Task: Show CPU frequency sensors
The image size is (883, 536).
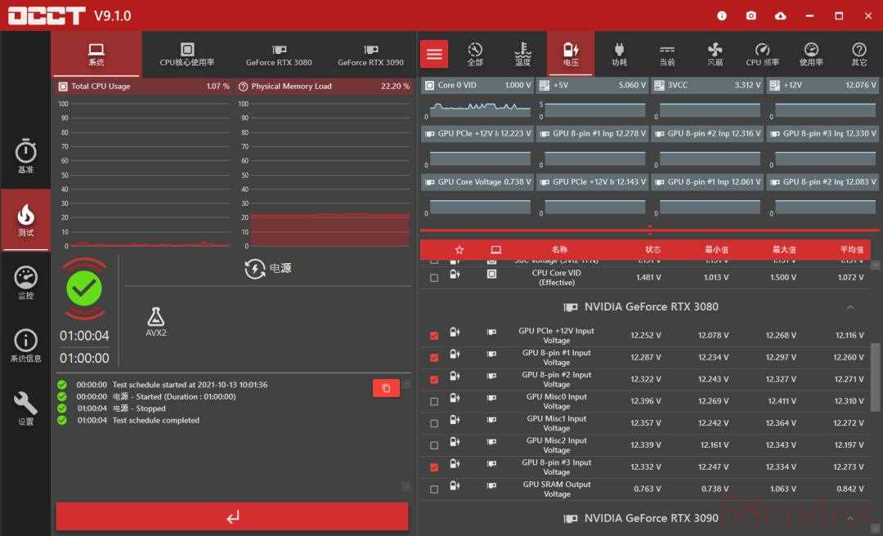Action: coord(763,54)
